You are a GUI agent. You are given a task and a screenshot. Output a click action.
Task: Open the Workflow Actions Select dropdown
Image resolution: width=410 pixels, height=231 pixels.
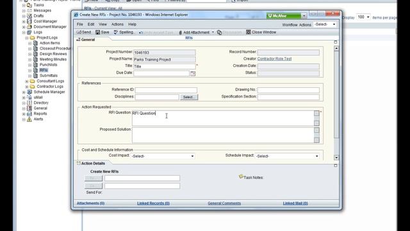pos(325,24)
